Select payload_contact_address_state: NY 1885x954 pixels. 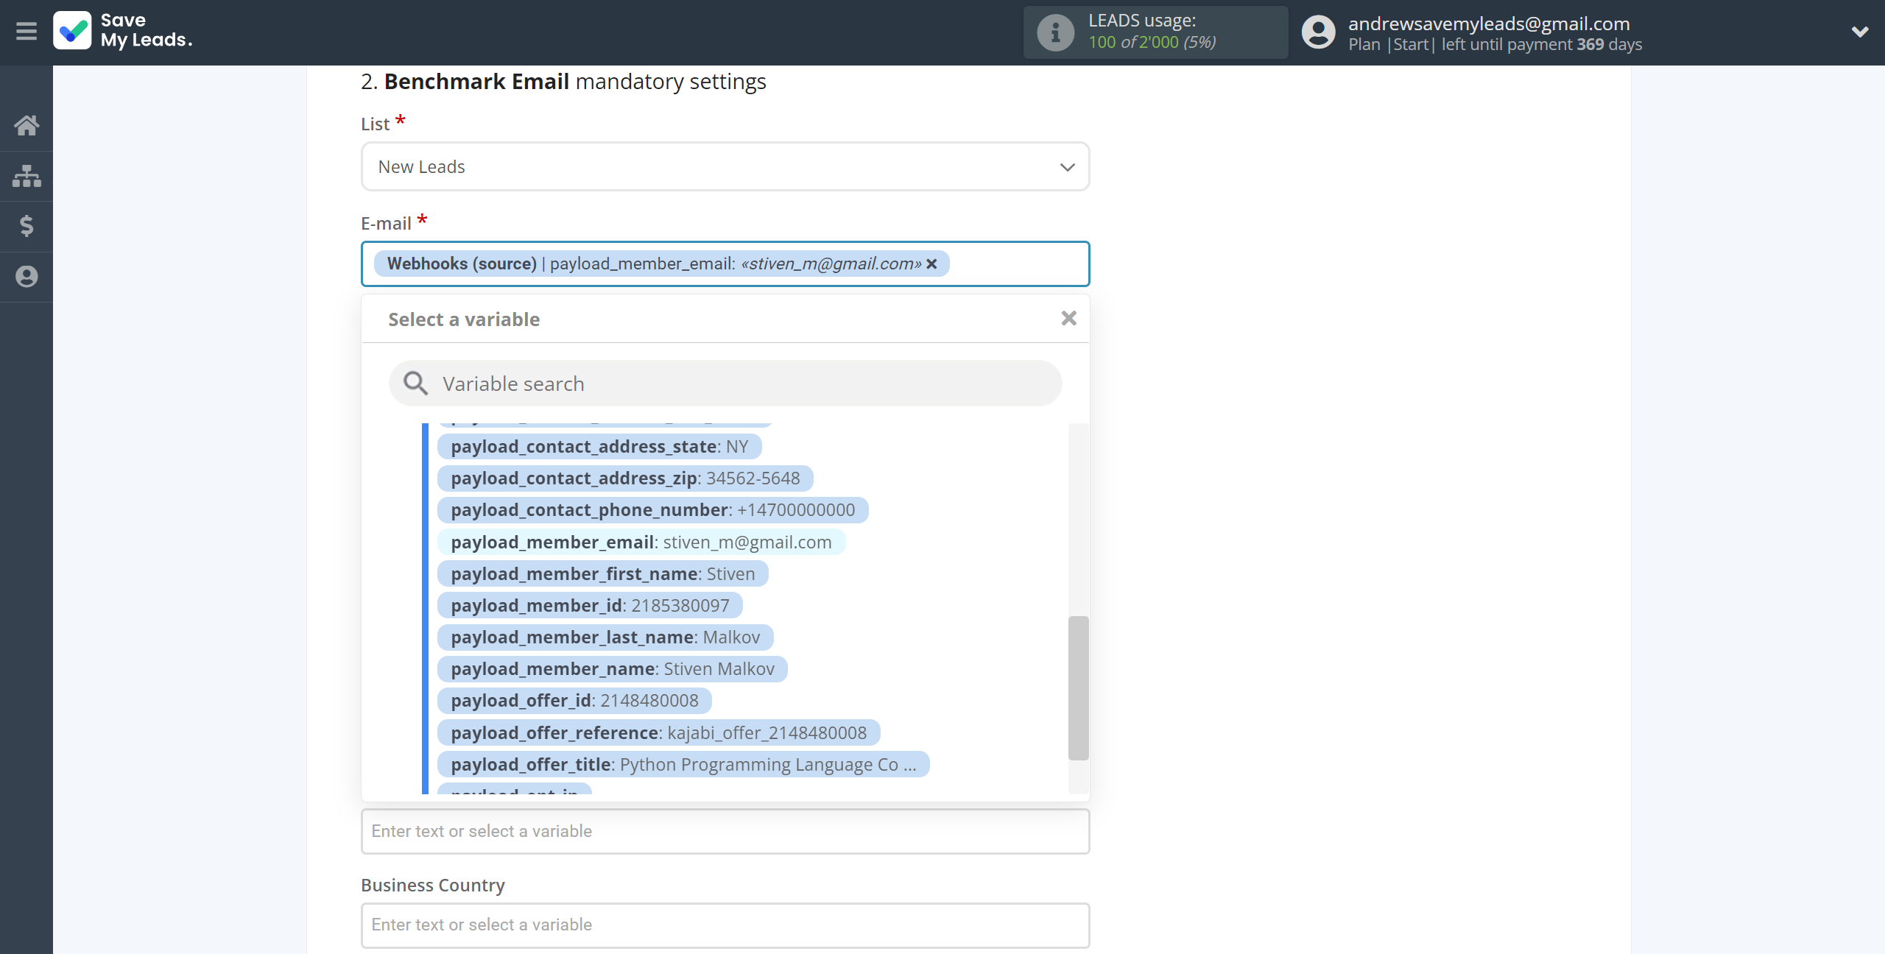tap(599, 447)
